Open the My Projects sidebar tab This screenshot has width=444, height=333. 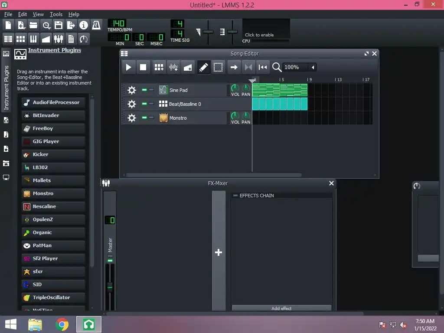coord(6,121)
